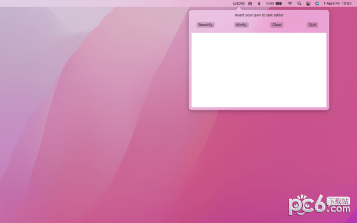Image resolution: width=357 pixels, height=223 pixels.
Task: Open Control Center icon
Action: click(308, 4)
